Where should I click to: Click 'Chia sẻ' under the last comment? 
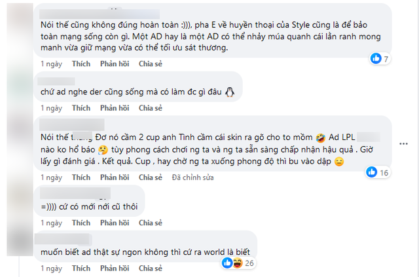coord(151,268)
